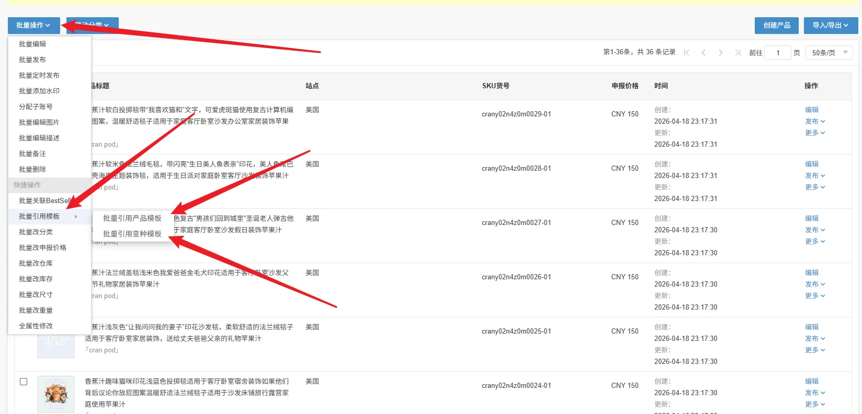This screenshot has height=414, width=862.
Task: Expand 发布 options for first product row
Action: pos(815,121)
